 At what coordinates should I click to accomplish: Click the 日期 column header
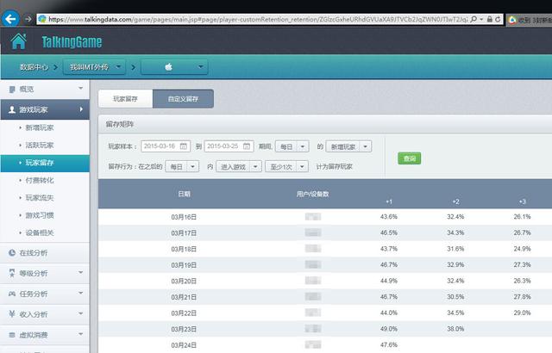(x=184, y=194)
